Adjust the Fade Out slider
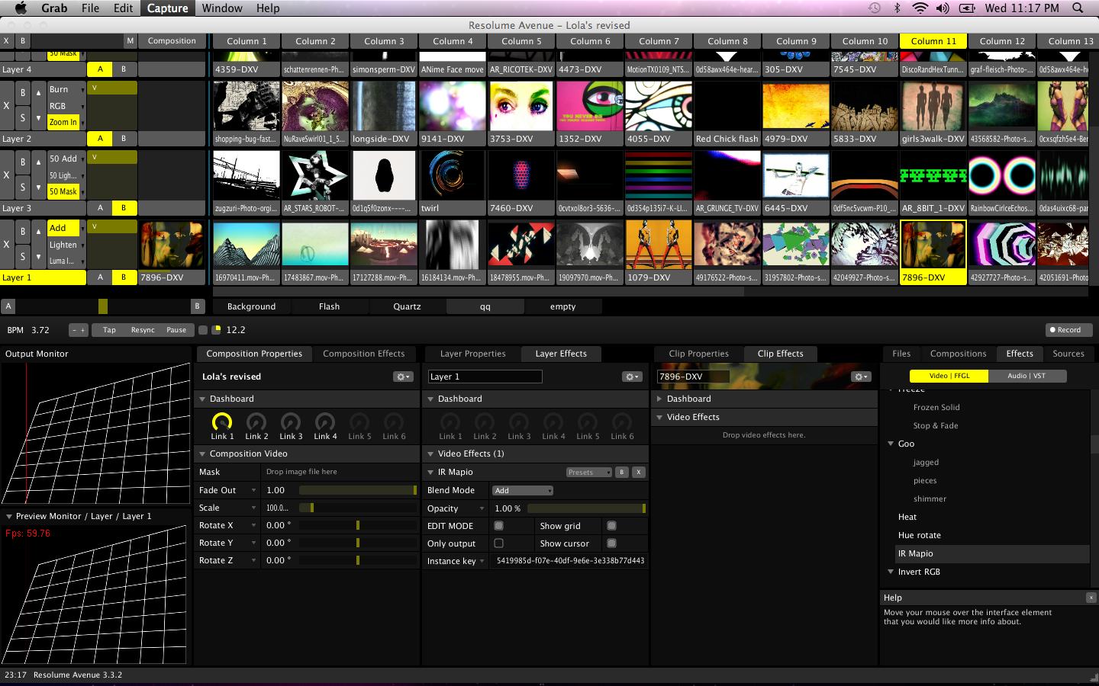 (x=358, y=490)
